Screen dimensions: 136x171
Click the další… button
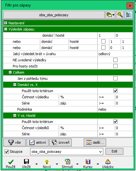pos(95,142)
